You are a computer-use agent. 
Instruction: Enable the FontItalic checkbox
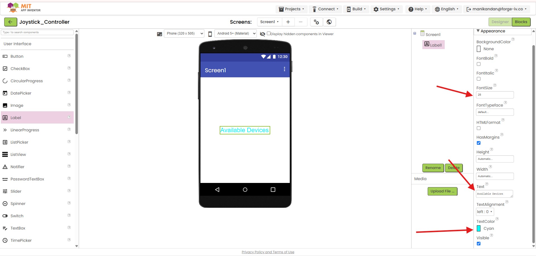click(x=478, y=79)
